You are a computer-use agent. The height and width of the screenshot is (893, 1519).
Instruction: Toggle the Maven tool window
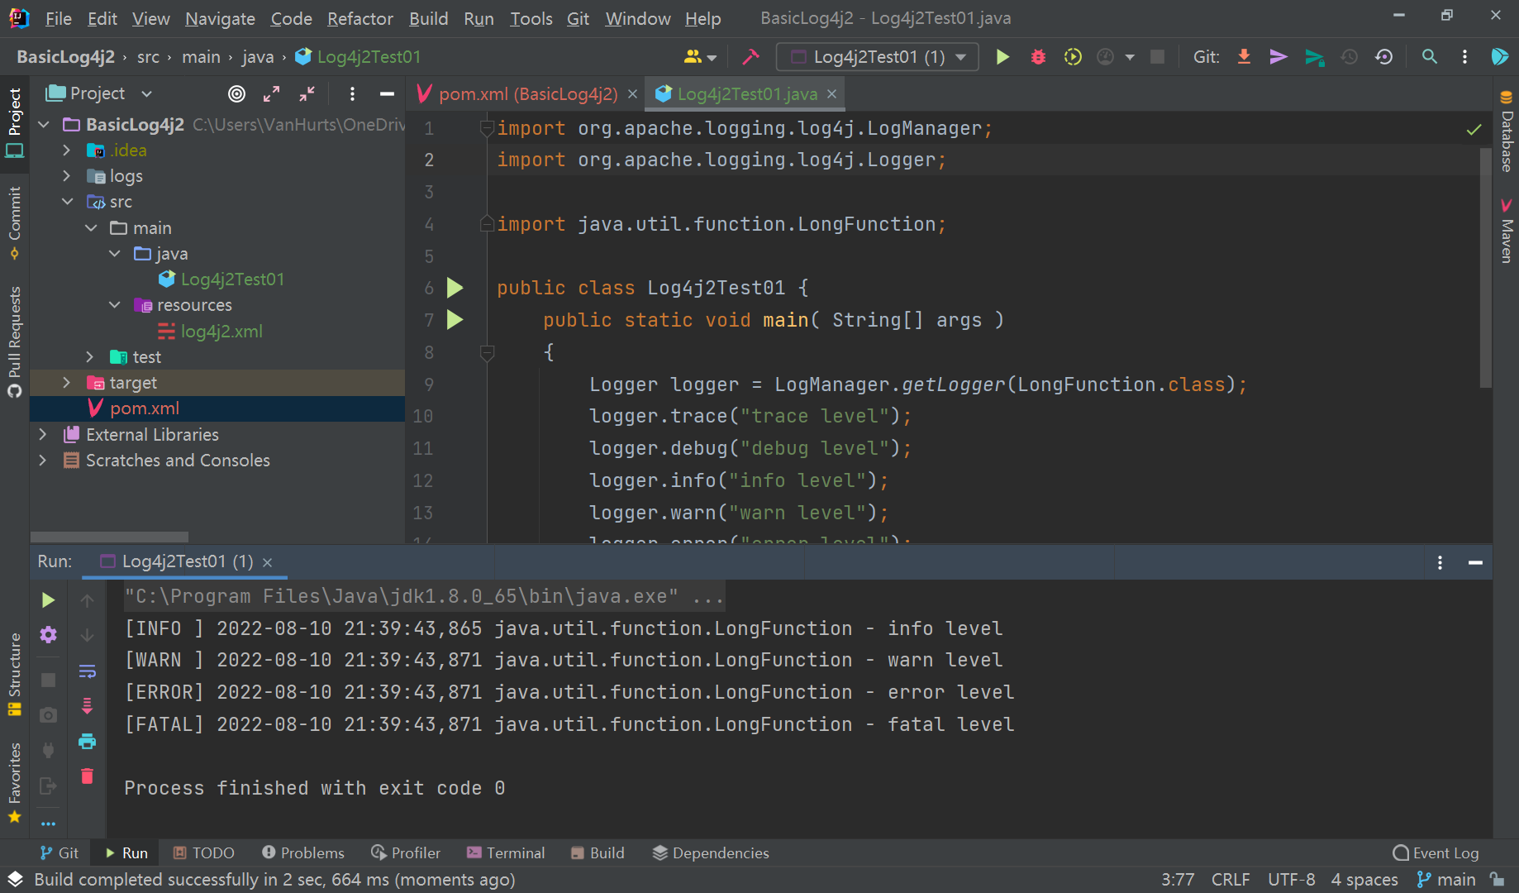click(x=1506, y=231)
